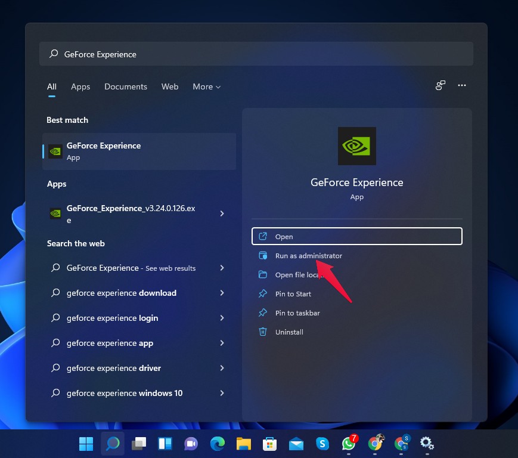Click in the GeForce Experience search field
The width and height of the screenshot is (518, 458).
tap(256, 54)
